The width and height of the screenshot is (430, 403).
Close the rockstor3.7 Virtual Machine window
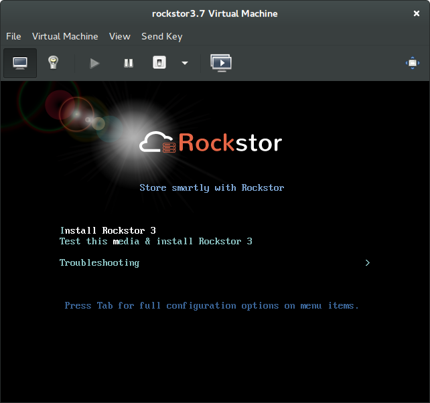417,13
